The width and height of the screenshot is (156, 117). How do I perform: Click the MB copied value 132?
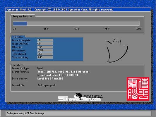click(x=45, y=47)
